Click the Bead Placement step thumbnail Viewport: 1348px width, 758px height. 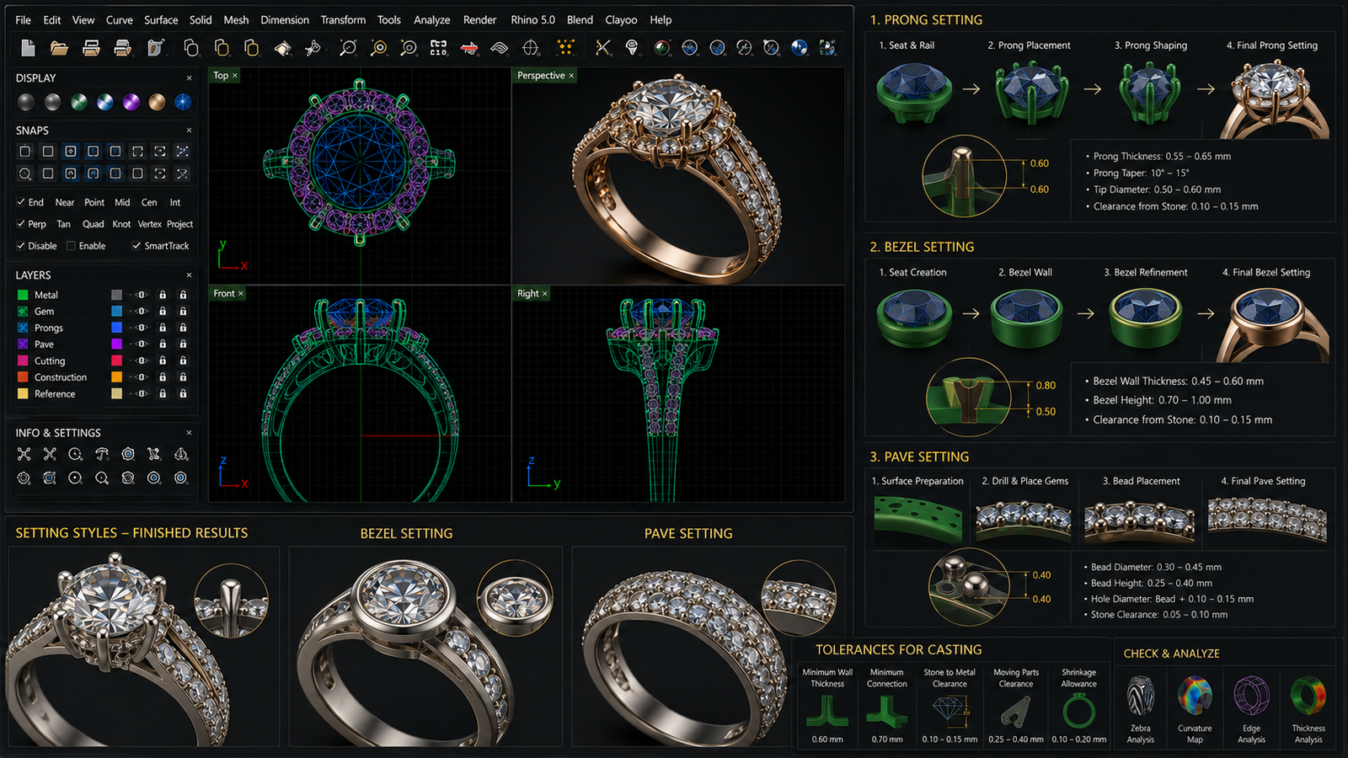tap(1138, 520)
